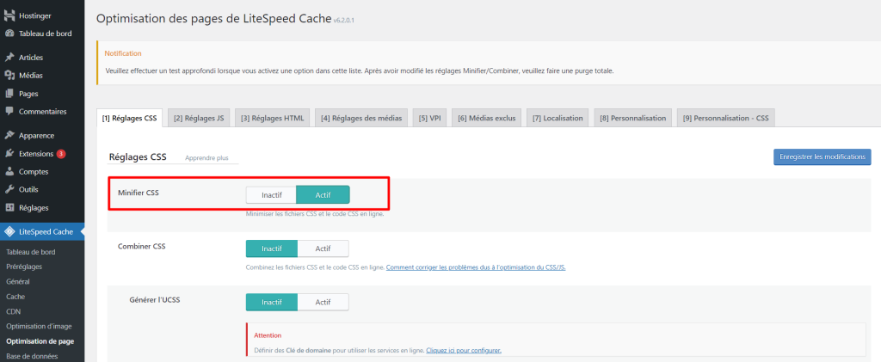Open the Commentaires menu
881x362 pixels.
click(42, 112)
